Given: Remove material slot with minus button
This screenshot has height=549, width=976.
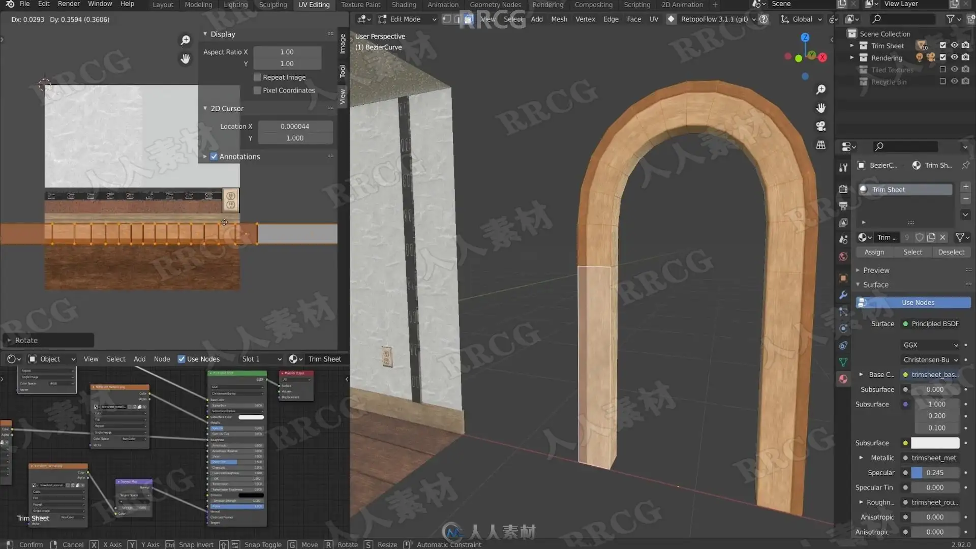Looking at the screenshot, I should pyautogui.click(x=965, y=199).
